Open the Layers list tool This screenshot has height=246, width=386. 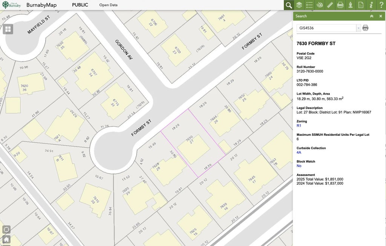(299, 5)
